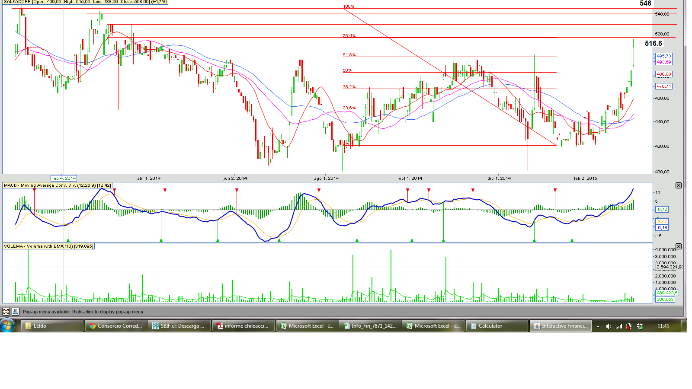Click the print chart icon in the status bar
Screen dimensions: 692x389
(x=16, y=311)
